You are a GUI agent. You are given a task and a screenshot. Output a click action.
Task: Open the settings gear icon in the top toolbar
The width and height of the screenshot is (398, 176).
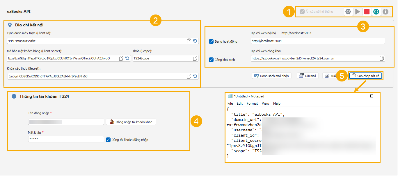pos(348,12)
